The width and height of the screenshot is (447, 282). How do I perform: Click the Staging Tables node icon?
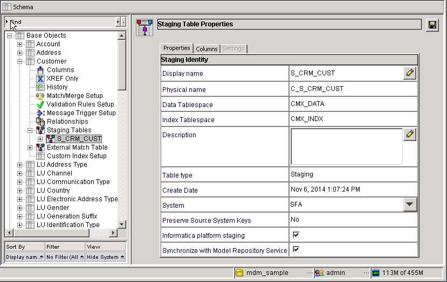click(x=40, y=130)
